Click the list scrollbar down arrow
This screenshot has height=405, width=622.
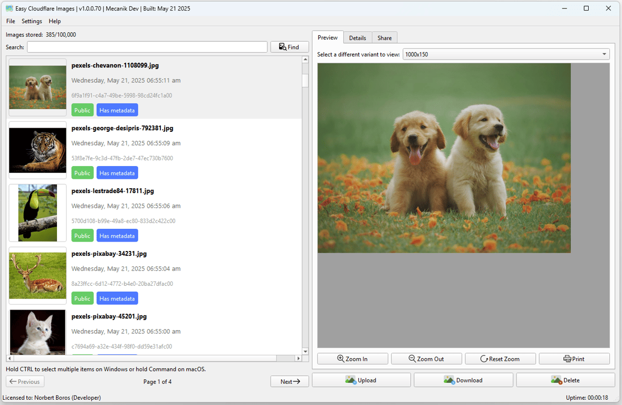tap(305, 351)
